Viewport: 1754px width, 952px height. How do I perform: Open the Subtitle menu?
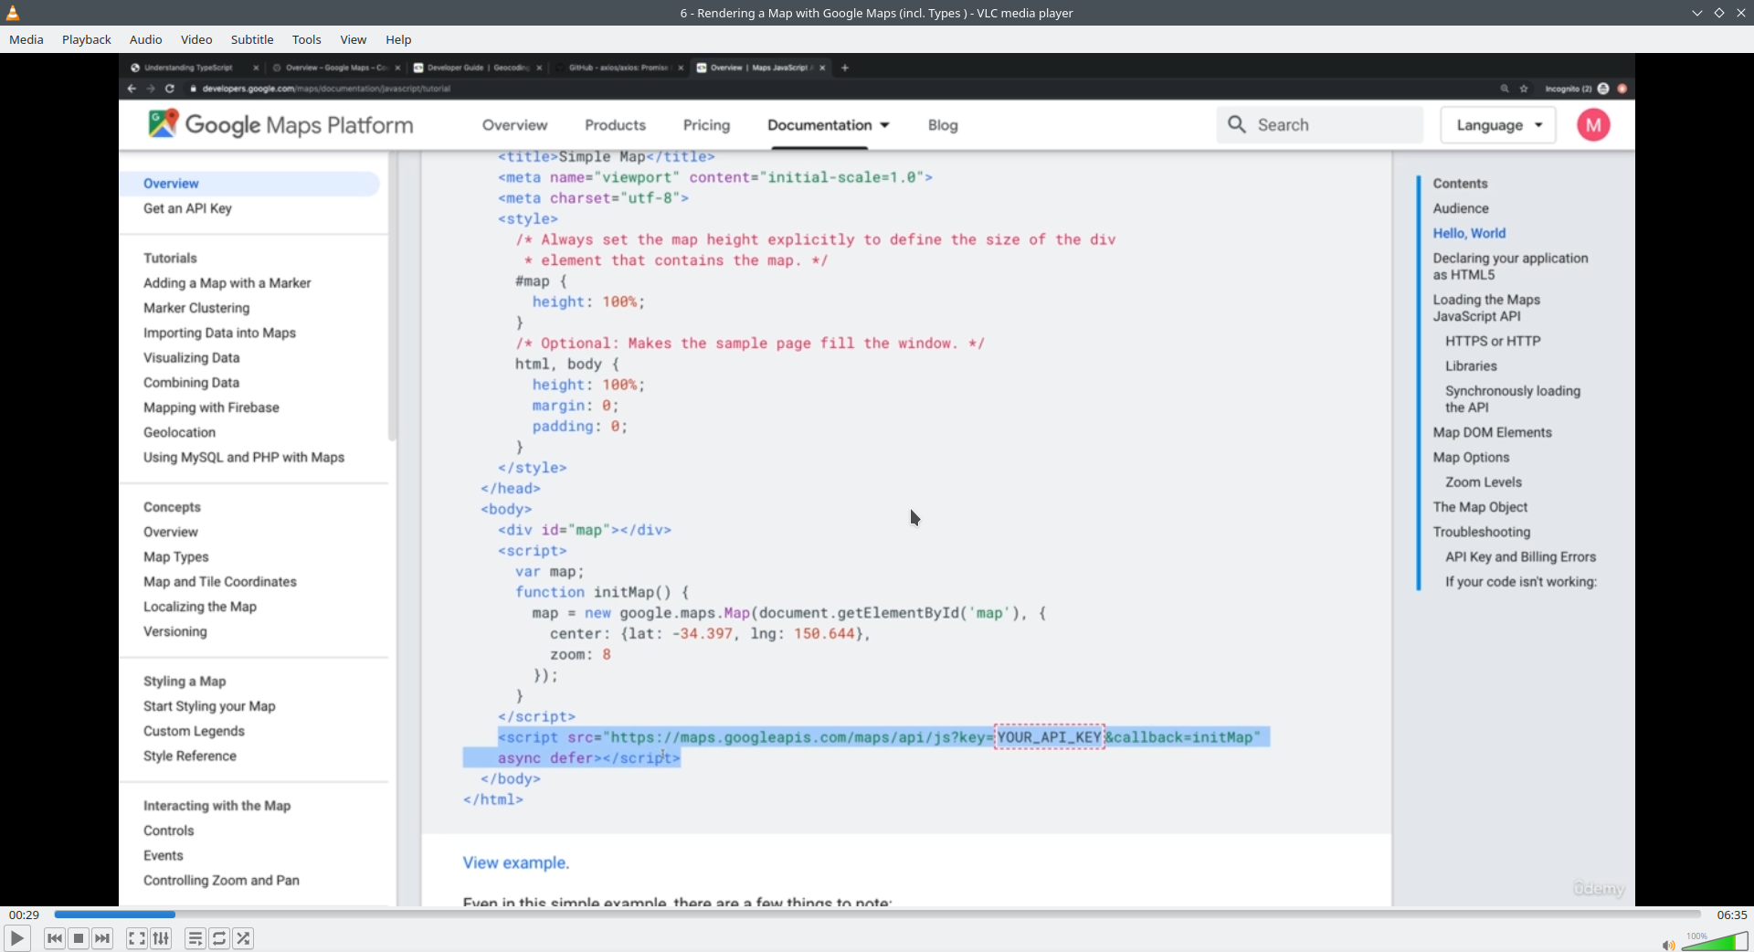tap(252, 39)
